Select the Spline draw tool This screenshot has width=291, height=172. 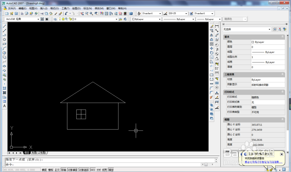[x=4, y=62]
